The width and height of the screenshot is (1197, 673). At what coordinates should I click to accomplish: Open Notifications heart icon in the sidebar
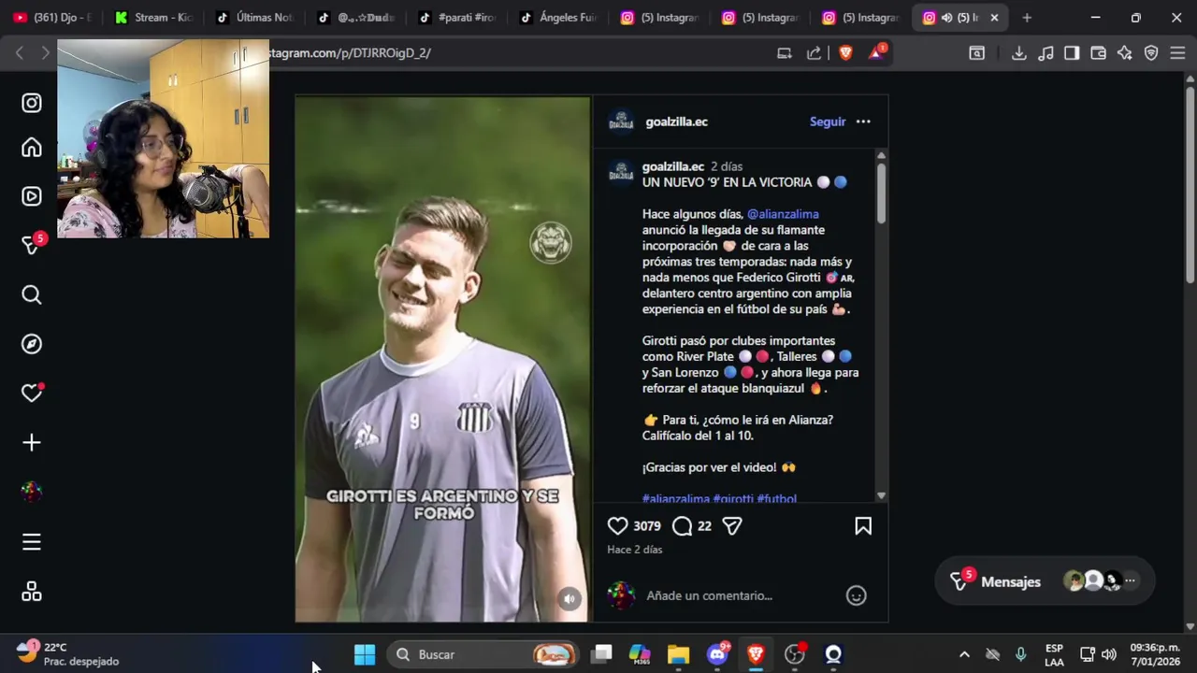[x=32, y=394]
